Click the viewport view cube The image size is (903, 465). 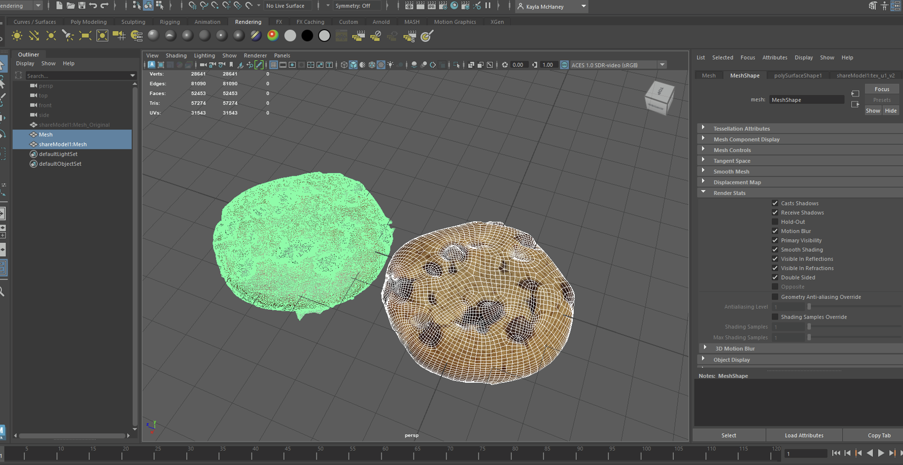(659, 97)
